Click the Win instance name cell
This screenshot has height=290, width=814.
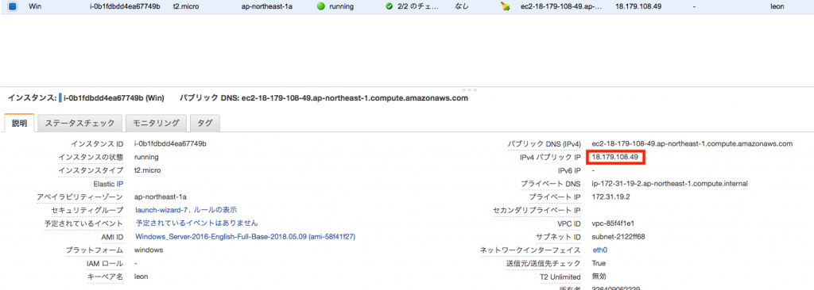point(35,6)
